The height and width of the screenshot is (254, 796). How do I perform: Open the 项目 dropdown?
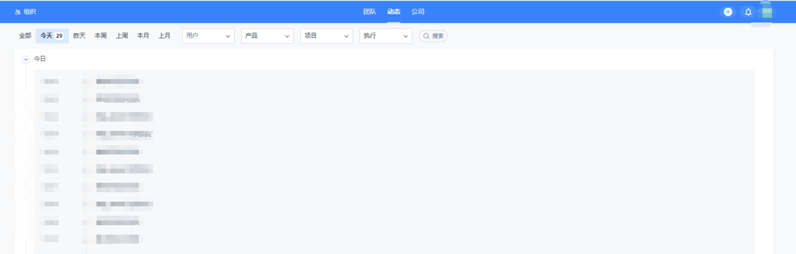click(x=326, y=36)
